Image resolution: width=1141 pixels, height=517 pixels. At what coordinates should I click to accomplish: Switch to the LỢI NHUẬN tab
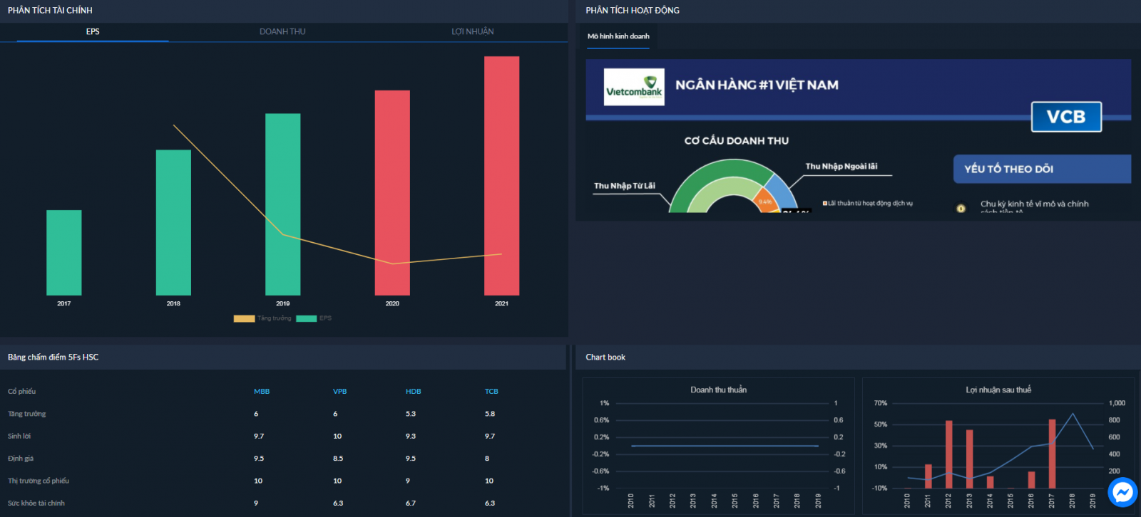[472, 31]
